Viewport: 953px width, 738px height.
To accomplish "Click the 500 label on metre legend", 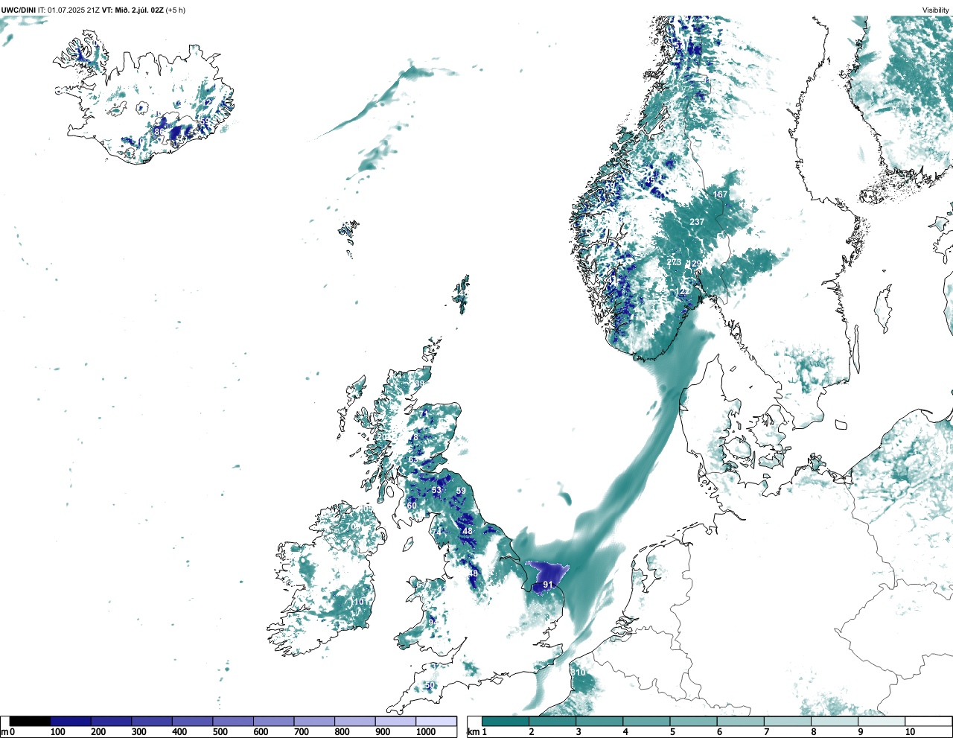I will click(220, 732).
